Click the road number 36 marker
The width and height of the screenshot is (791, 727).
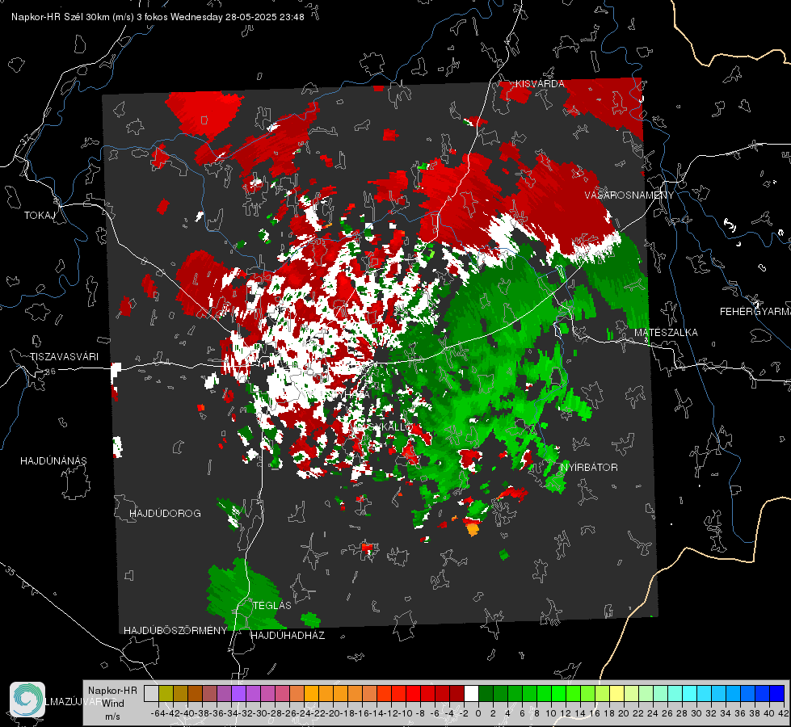click(x=50, y=372)
